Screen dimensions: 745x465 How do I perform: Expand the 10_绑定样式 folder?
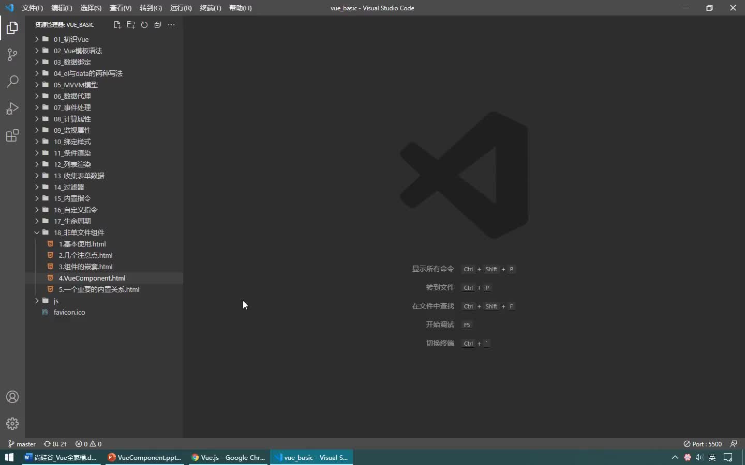coord(104,142)
